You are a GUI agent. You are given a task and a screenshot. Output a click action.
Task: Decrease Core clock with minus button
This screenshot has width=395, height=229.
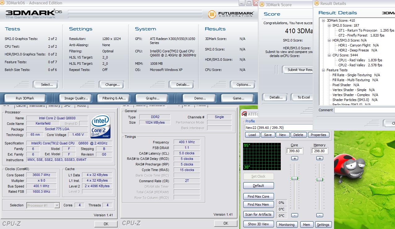click(295, 215)
